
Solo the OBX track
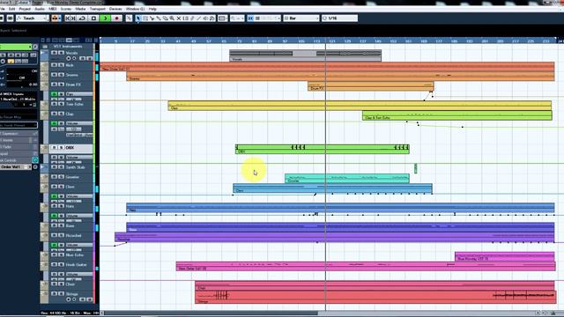[x=61, y=148]
